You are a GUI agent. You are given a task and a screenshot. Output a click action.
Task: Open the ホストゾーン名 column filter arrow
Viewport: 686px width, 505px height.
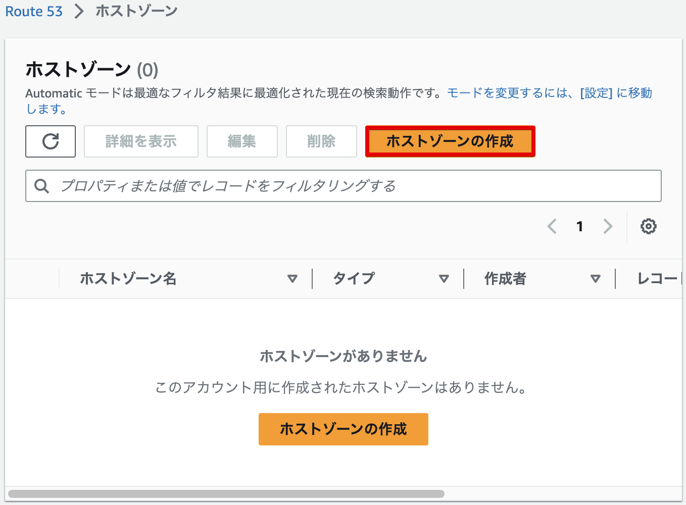pyautogui.click(x=293, y=278)
